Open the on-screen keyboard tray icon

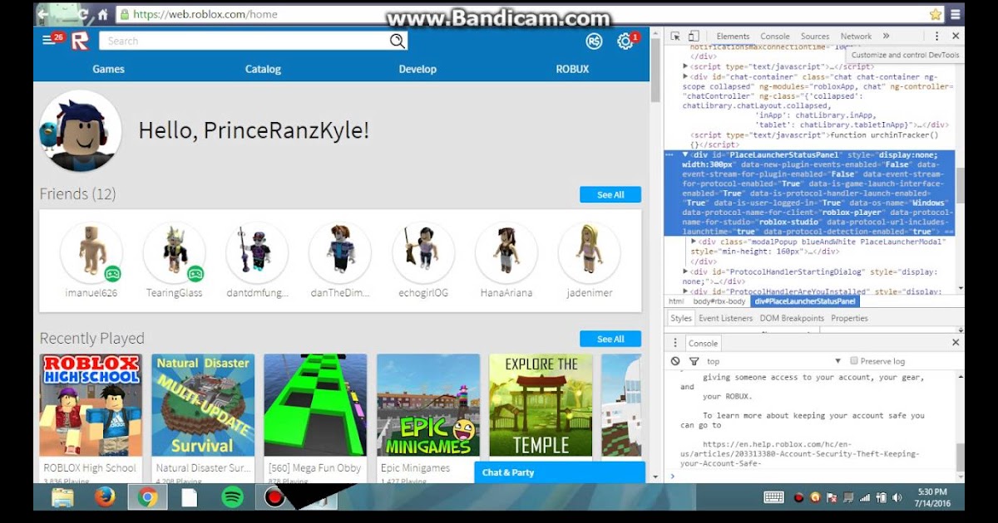(x=773, y=497)
